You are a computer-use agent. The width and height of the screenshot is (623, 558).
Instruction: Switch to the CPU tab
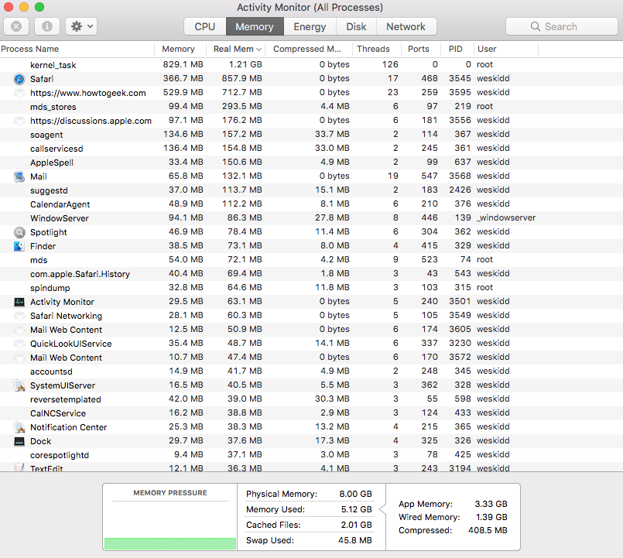(205, 26)
